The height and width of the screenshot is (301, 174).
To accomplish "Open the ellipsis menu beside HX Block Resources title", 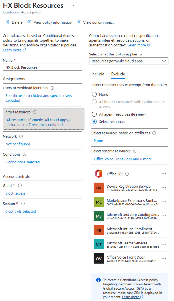I will point(72,5).
